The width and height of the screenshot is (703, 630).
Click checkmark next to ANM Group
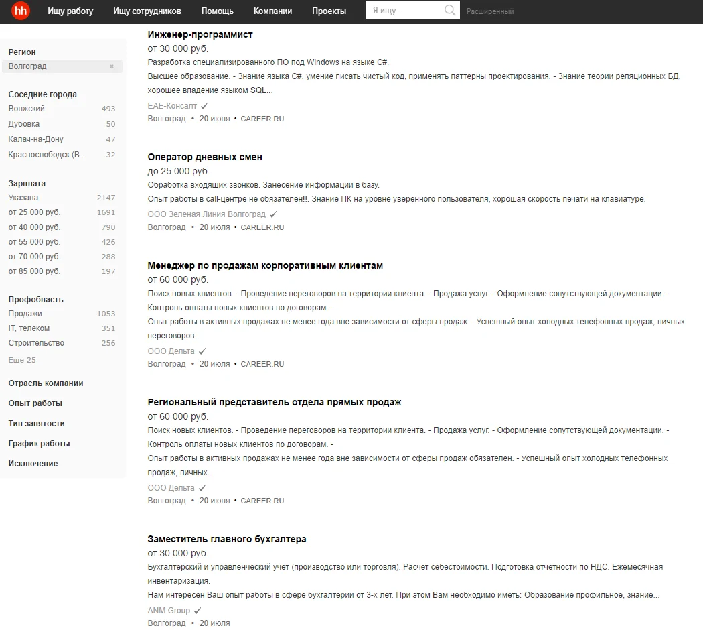198,611
